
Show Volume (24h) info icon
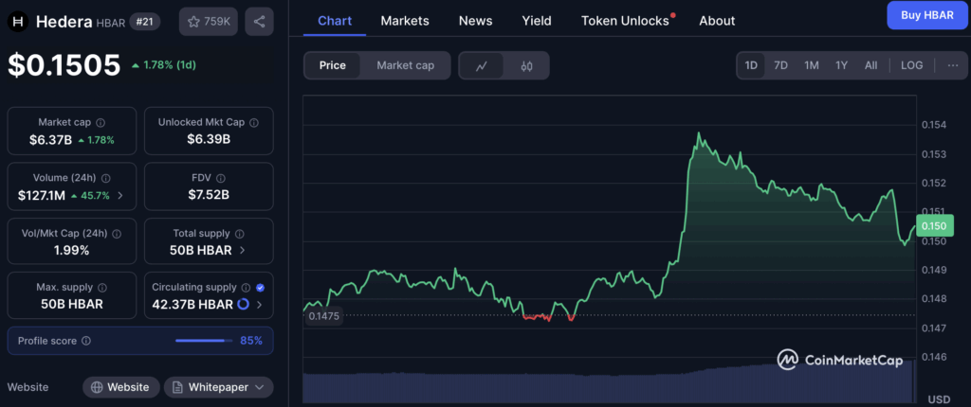pyautogui.click(x=106, y=178)
